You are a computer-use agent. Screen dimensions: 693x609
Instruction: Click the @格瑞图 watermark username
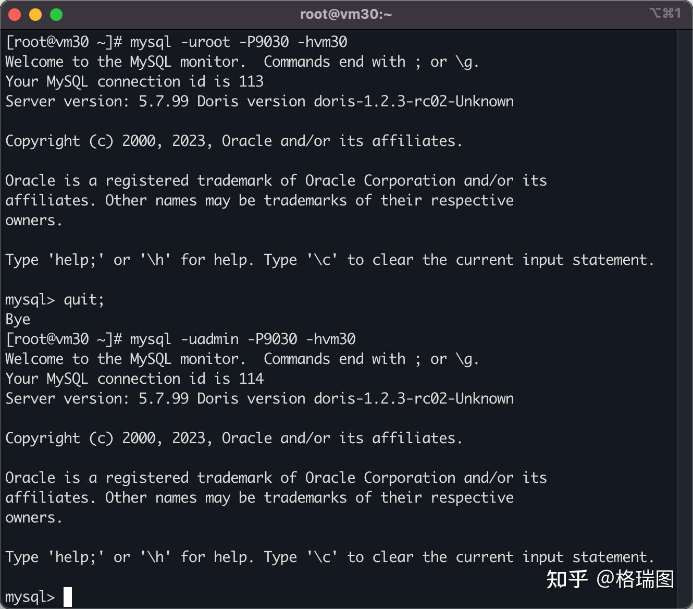point(635,579)
